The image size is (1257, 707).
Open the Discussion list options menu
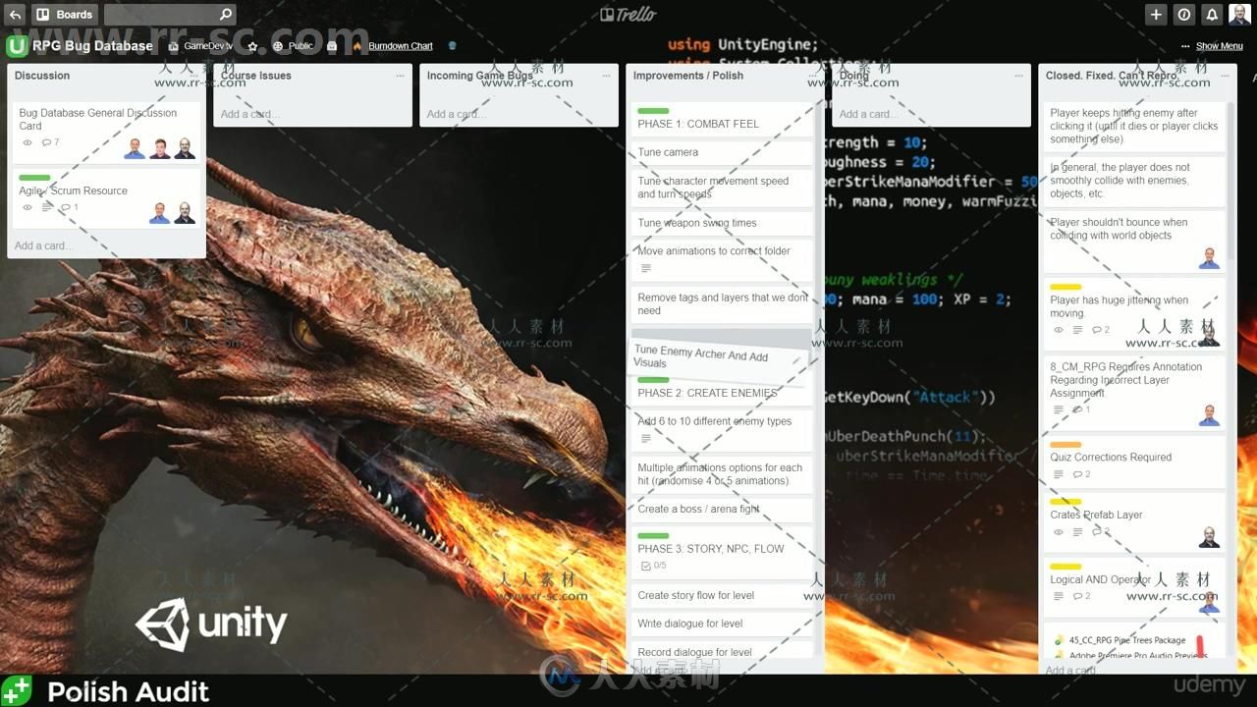(x=193, y=76)
